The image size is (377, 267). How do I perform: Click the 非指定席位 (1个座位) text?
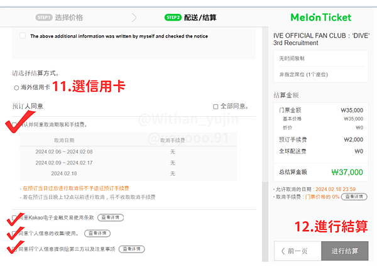(x=303, y=75)
